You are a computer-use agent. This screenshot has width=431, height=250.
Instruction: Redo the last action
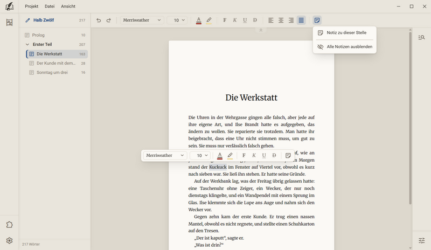coord(109,20)
